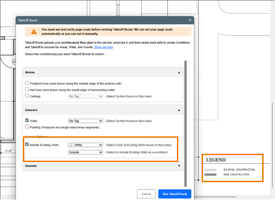Click the dialog vertical scrollbar
Image resolution: width=275 pixels, height=200 pixels.
pos(186,124)
